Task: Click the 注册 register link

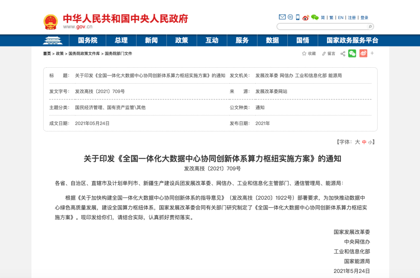Action: pyautogui.click(x=352, y=17)
